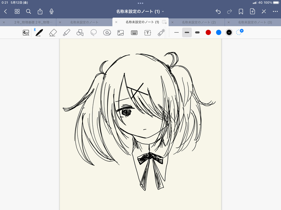Tap the sketch drawing on the page
281x210 pixels.
pos(139,121)
